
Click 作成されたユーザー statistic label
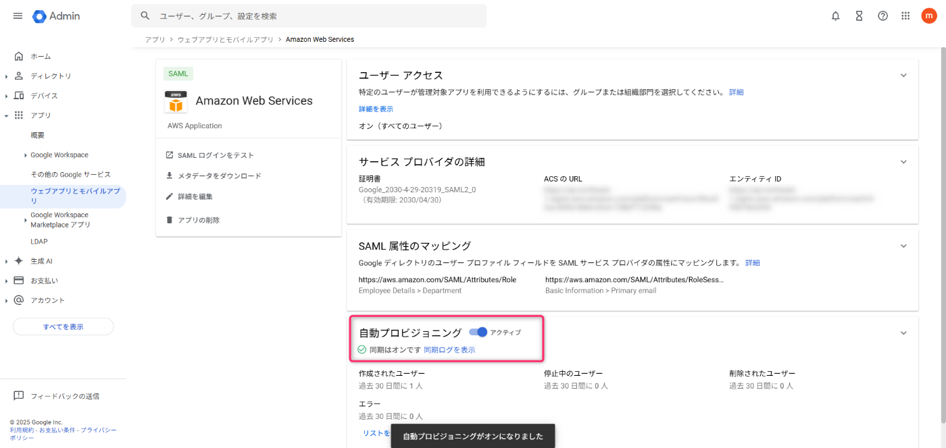tap(392, 373)
